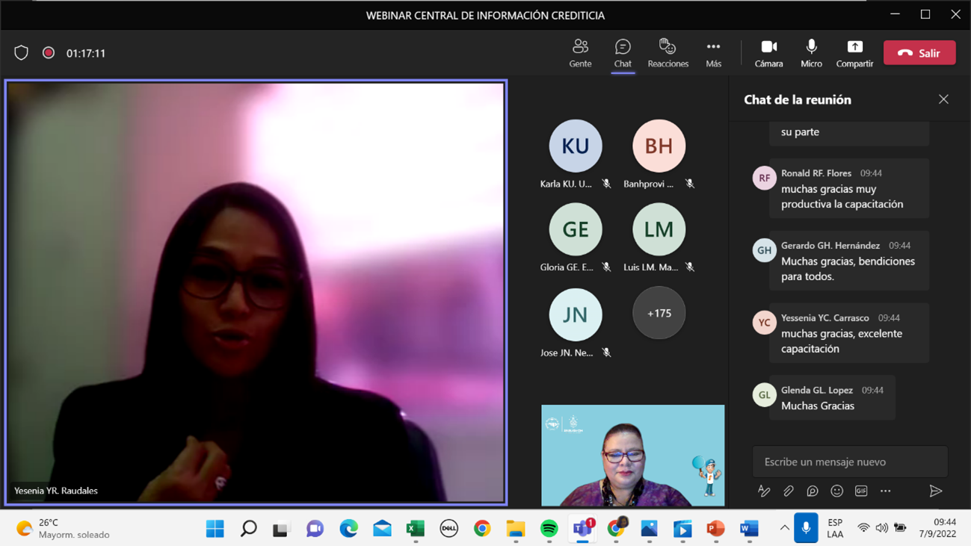
Task: Open the Gente participants panel
Action: 580,53
